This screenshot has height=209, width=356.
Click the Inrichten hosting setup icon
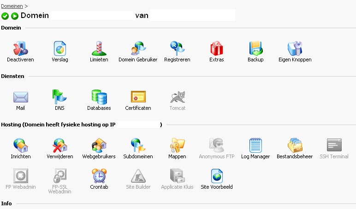20,145
